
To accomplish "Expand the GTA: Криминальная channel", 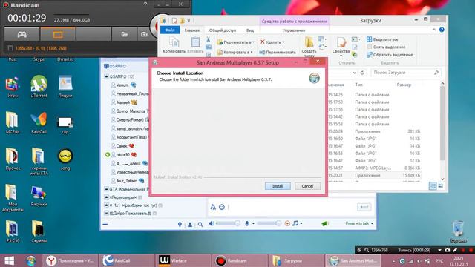I will click(106, 189).
